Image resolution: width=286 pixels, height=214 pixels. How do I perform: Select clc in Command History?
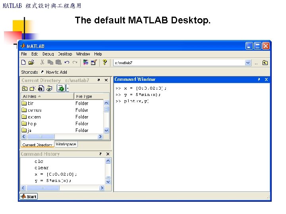[39, 161]
